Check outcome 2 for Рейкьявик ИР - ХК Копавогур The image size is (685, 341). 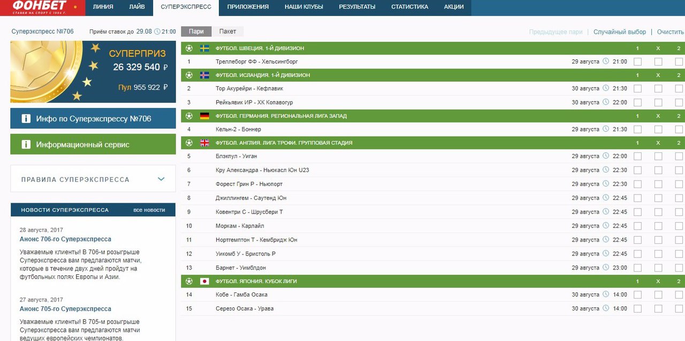(679, 102)
